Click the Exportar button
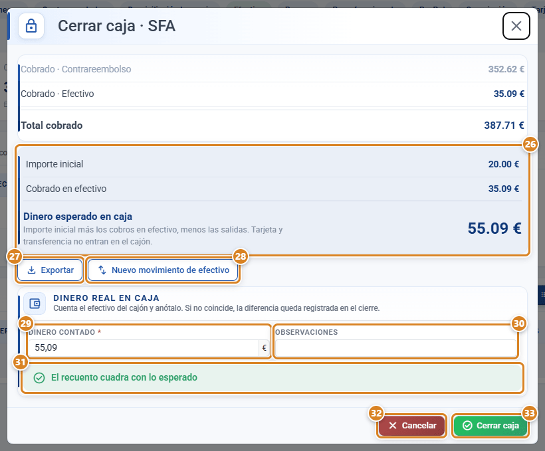 pos(50,270)
